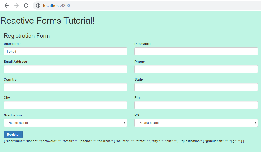The height and width of the screenshot is (152, 261).
Task: Click the Registration Form title
Action: point(27,36)
